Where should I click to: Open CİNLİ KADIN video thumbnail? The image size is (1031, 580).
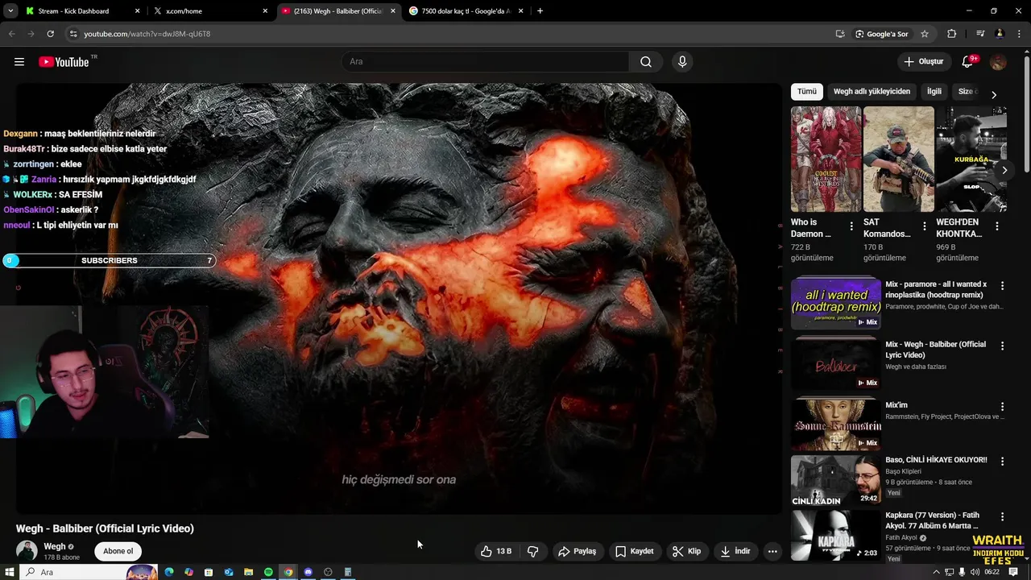pyautogui.click(x=835, y=481)
